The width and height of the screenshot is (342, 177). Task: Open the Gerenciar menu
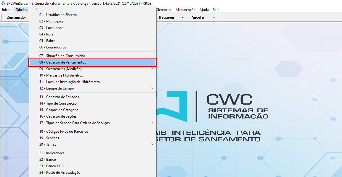coord(164,10)
